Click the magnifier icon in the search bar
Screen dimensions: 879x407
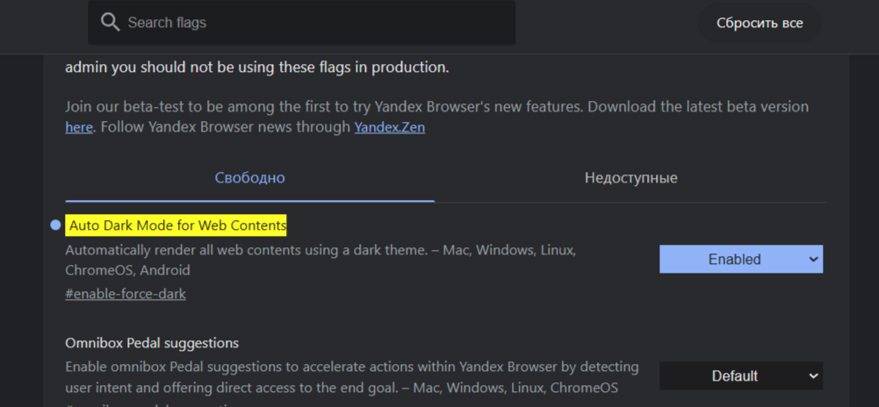tap(110, 23)
